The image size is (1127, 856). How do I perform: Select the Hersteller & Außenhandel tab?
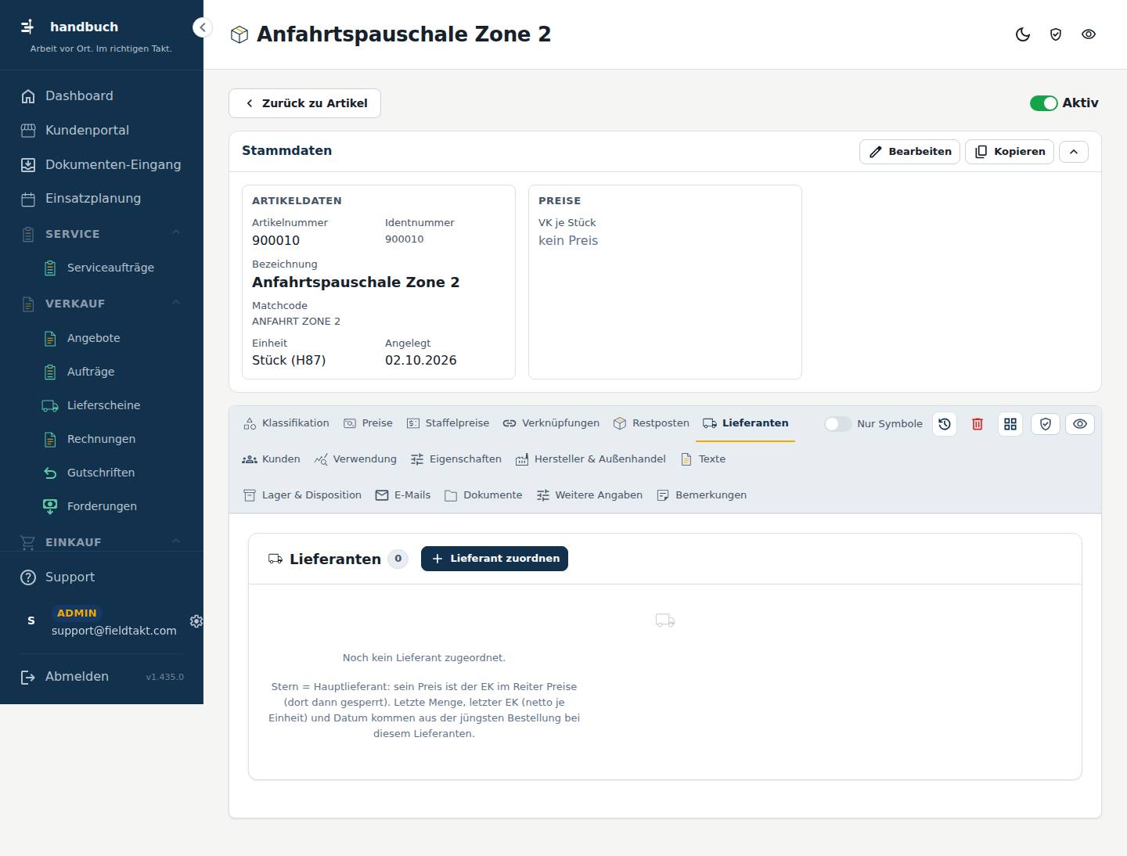(591, 459)
